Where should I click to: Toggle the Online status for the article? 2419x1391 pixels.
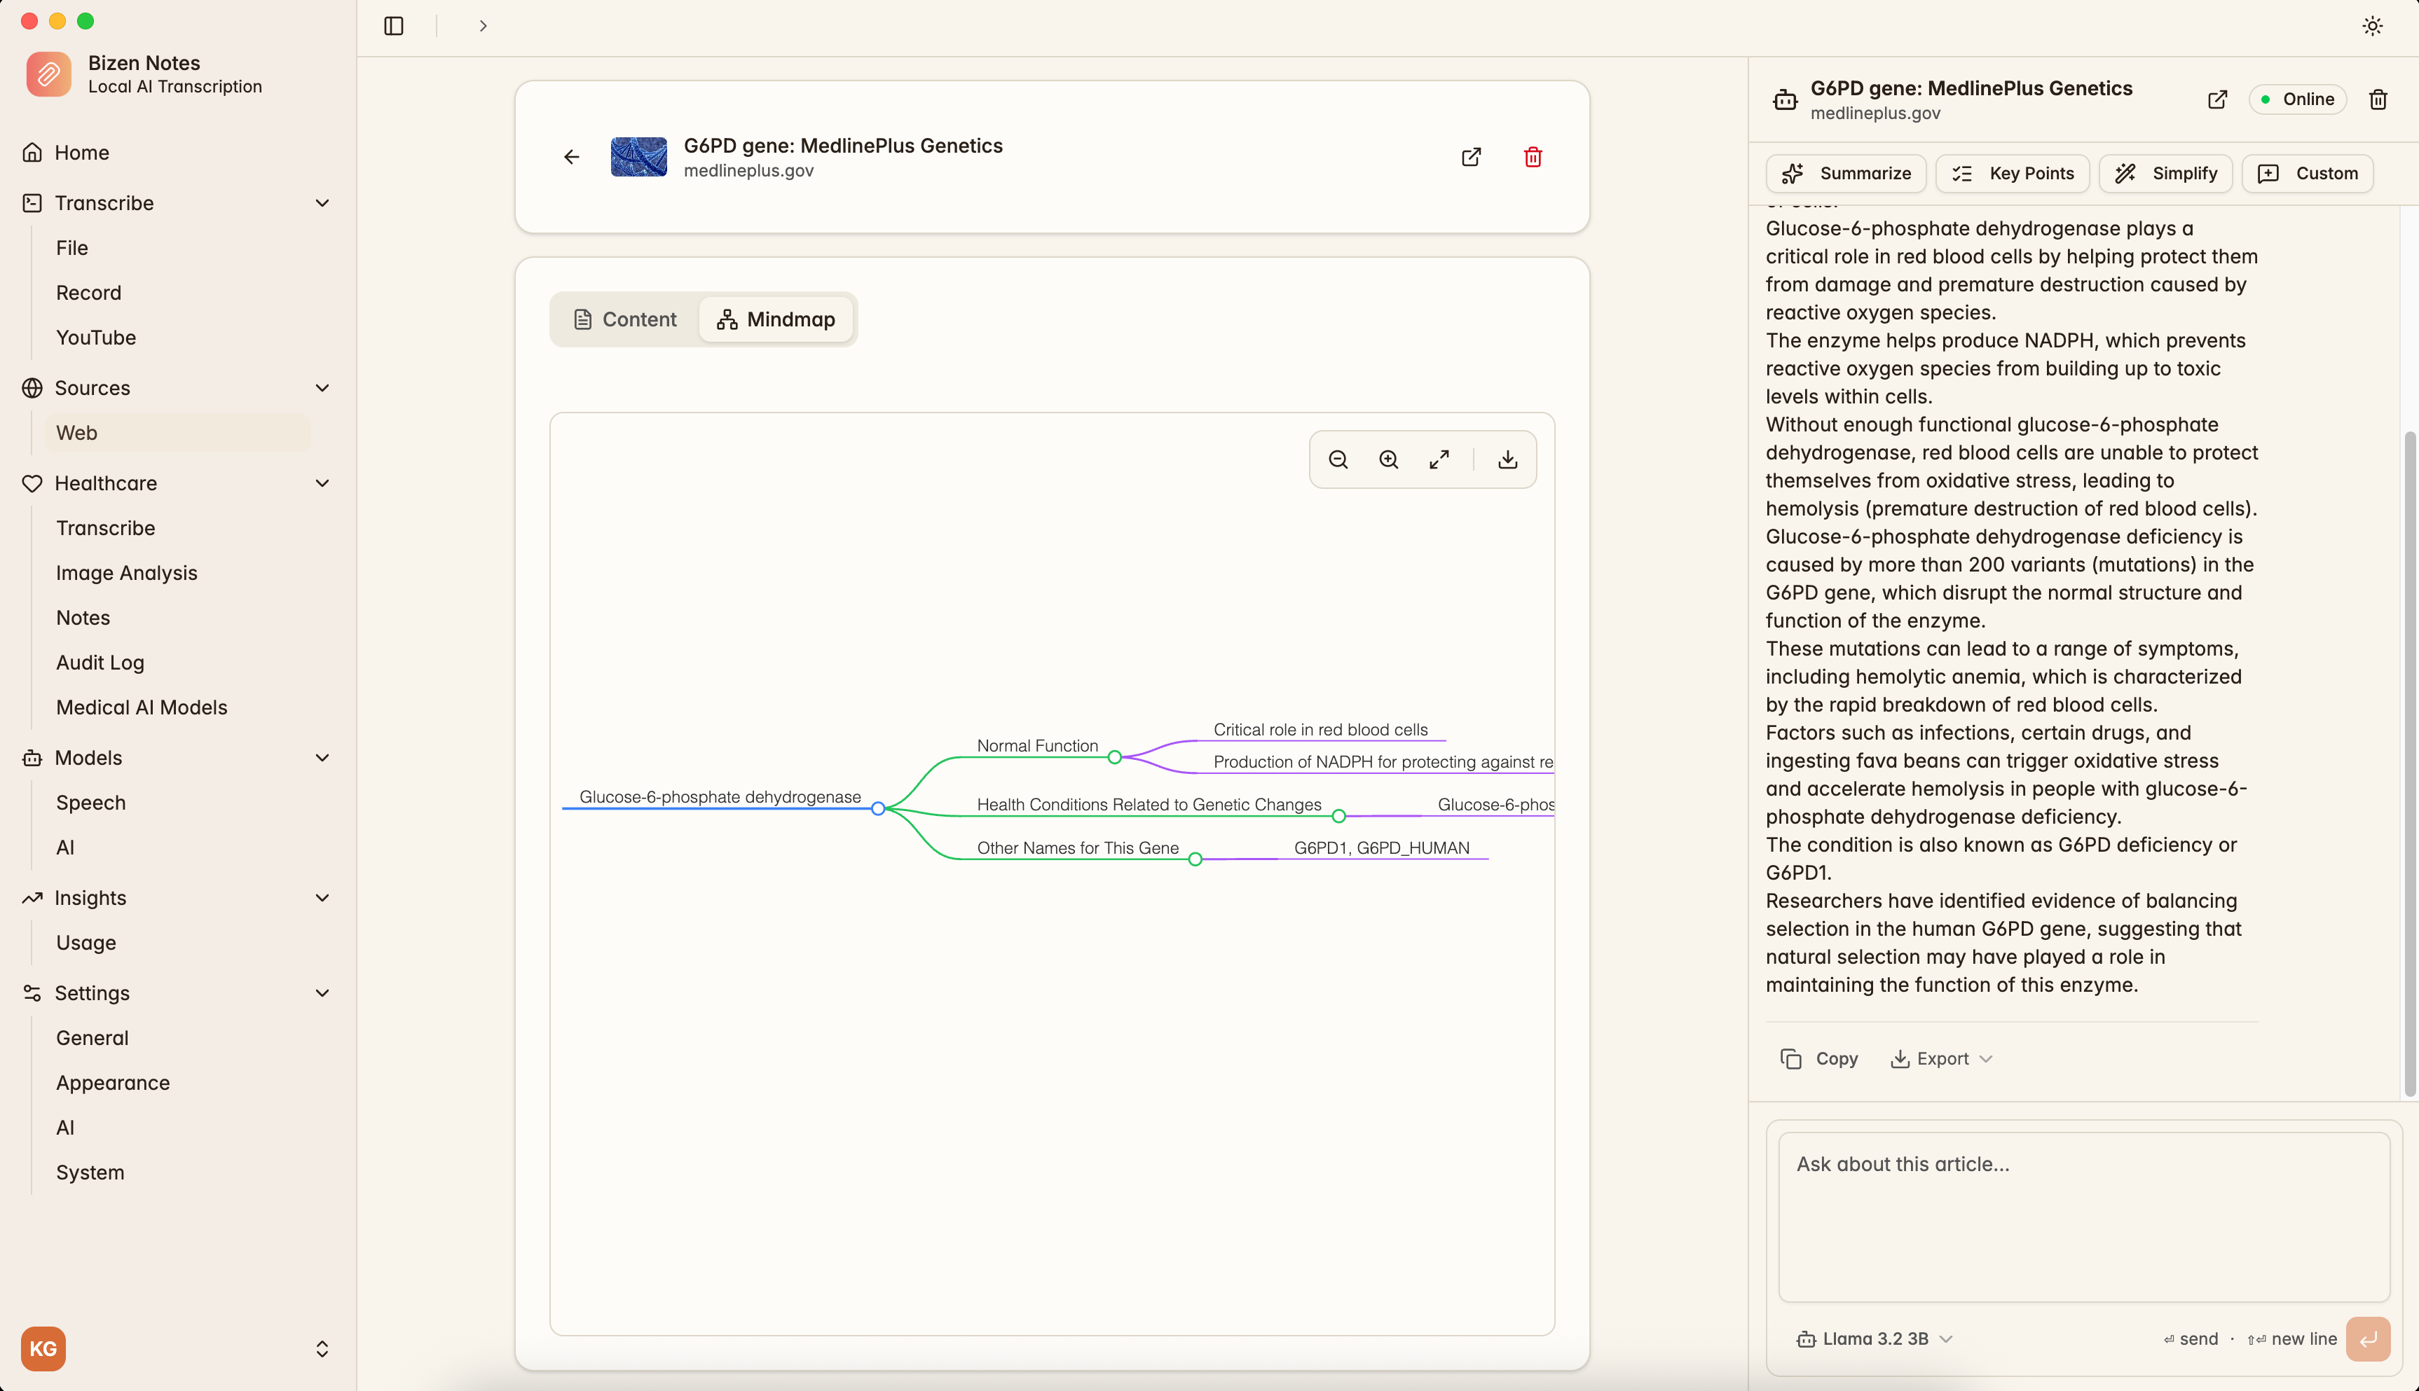pyautogui.click(x=2298, y=99)
